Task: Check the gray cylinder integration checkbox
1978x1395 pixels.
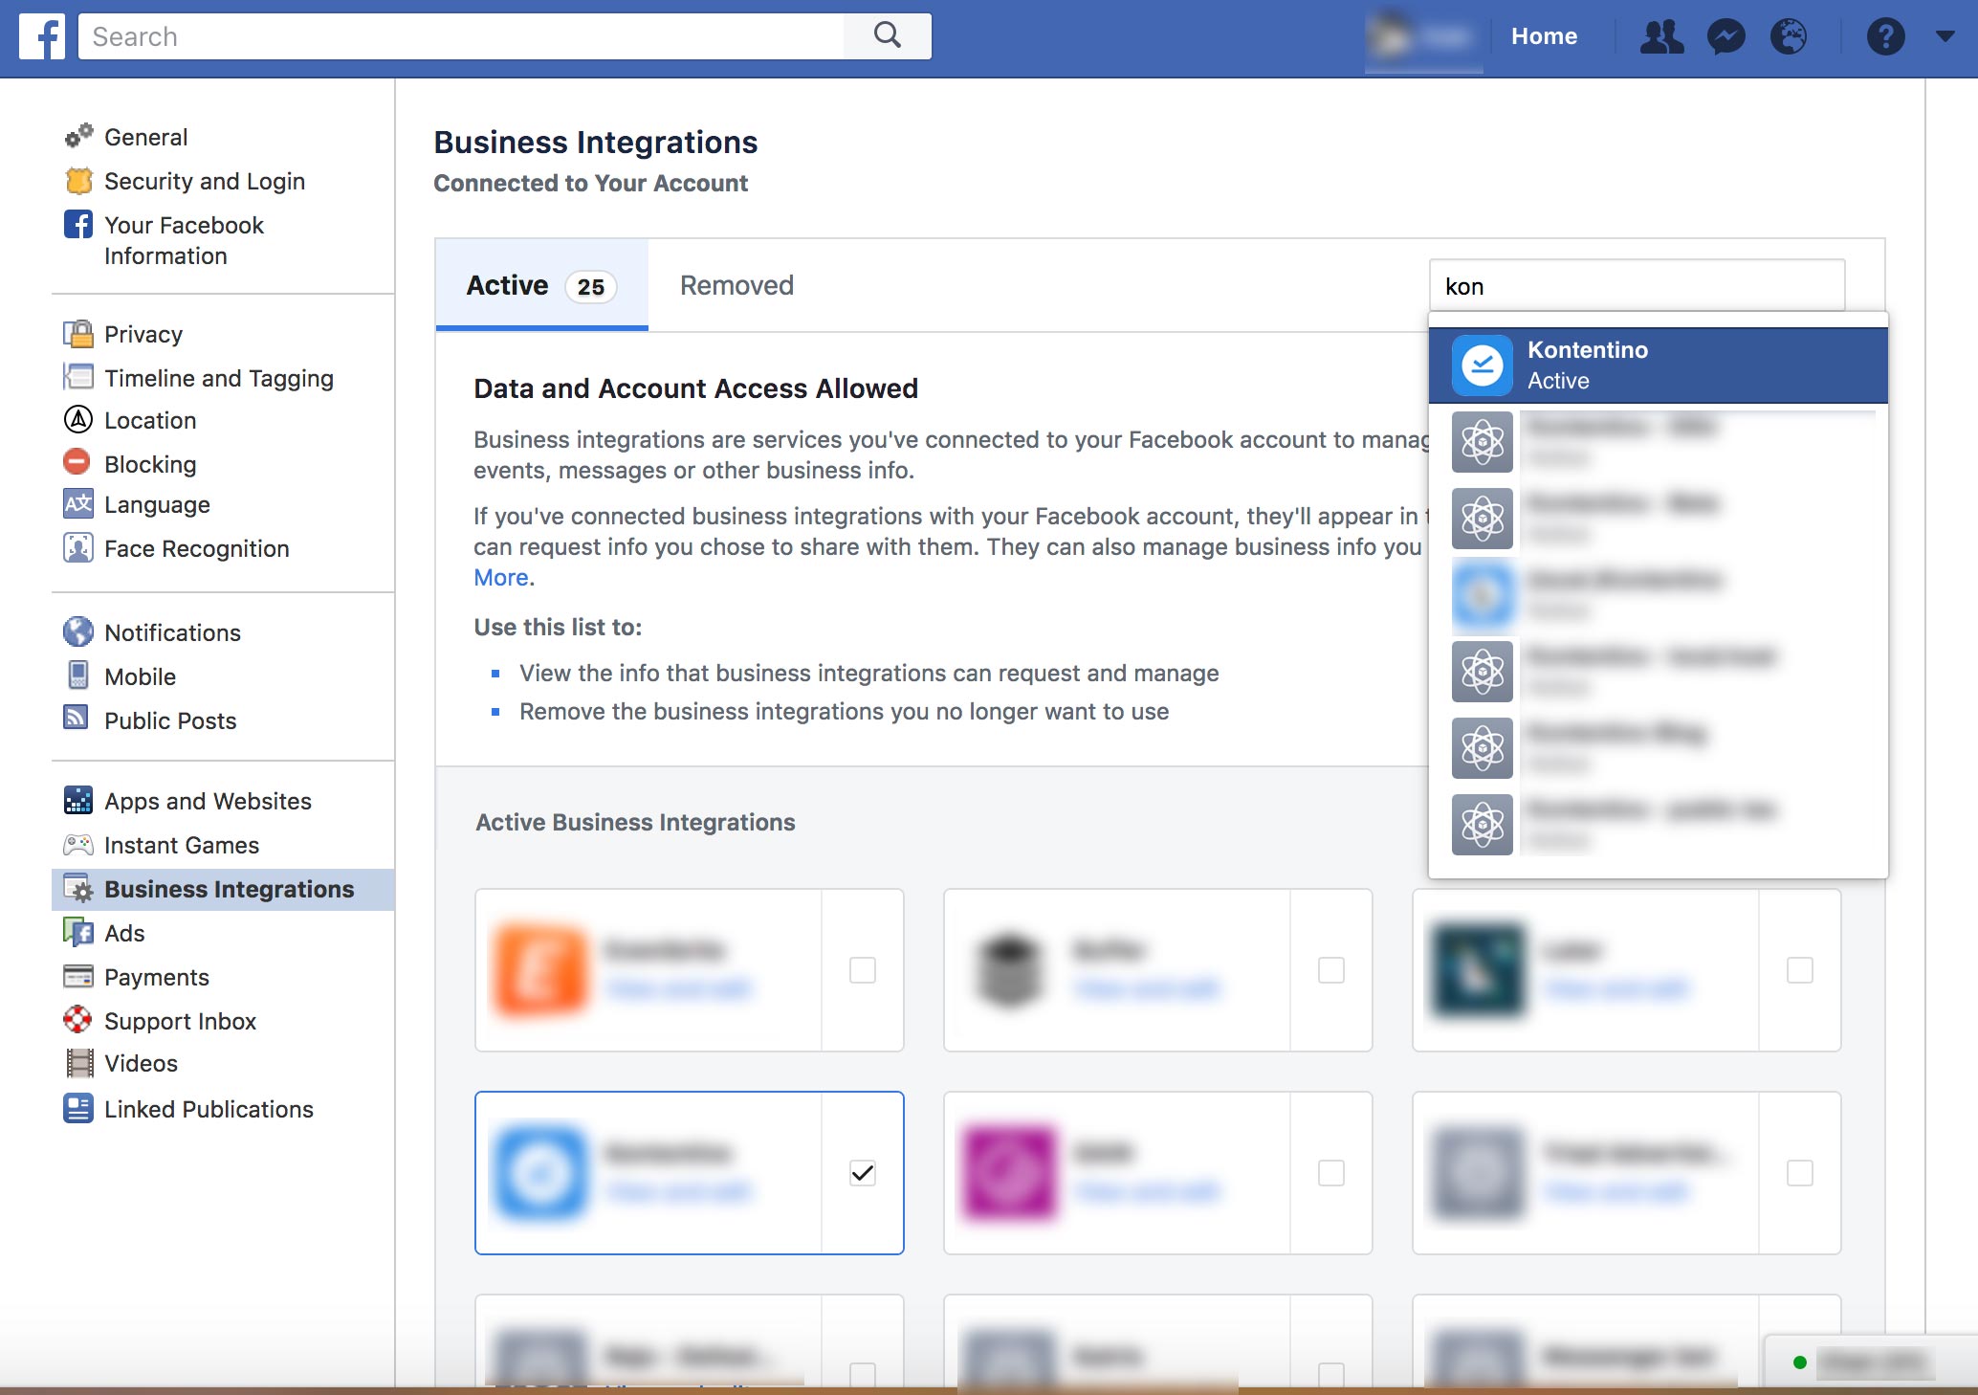Action: coord(1331,970)
